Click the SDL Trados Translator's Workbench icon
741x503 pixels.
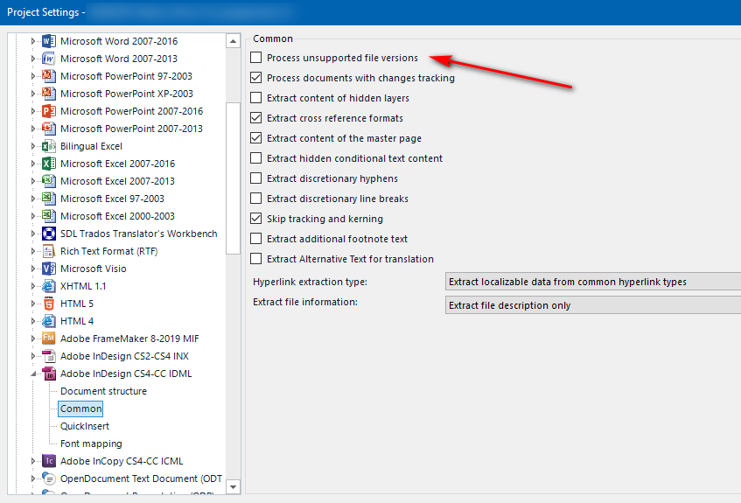click(x=49, y=234)
